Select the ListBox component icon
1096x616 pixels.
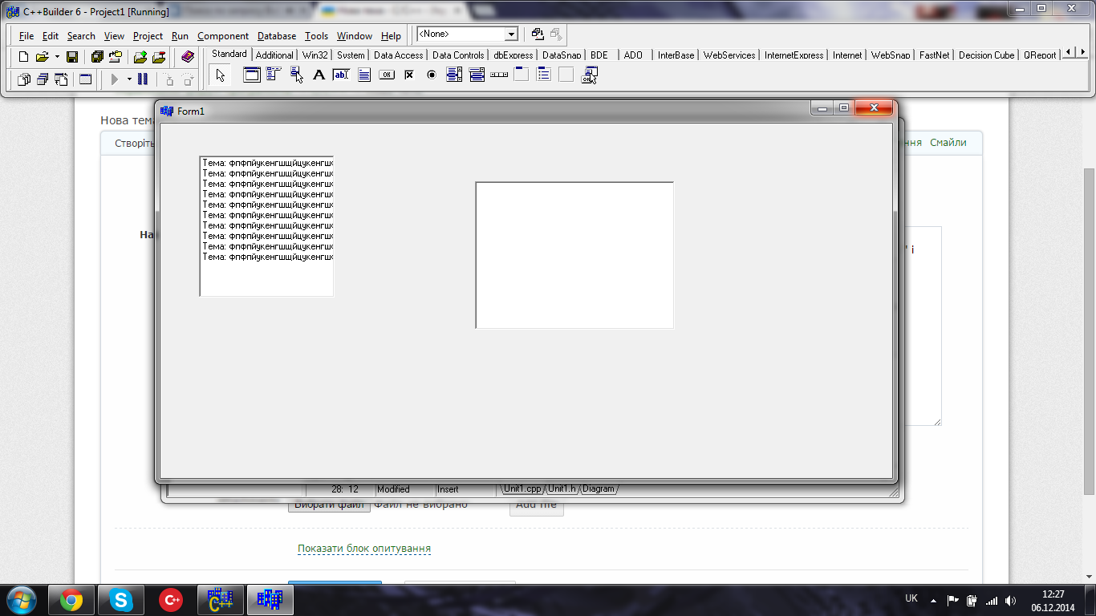[454, 75]
